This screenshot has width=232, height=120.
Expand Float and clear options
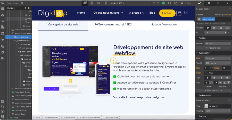pyautogui.click(x=213, y=48)
